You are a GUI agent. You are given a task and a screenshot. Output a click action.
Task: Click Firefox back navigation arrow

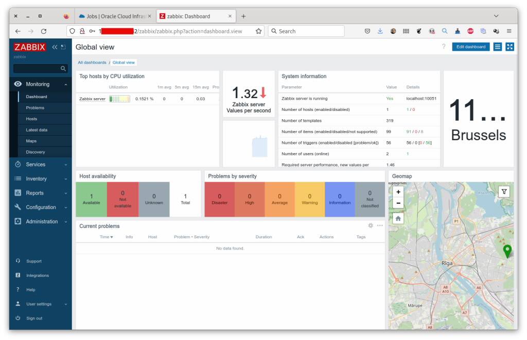pyautogui.click(x=18, y=31)
